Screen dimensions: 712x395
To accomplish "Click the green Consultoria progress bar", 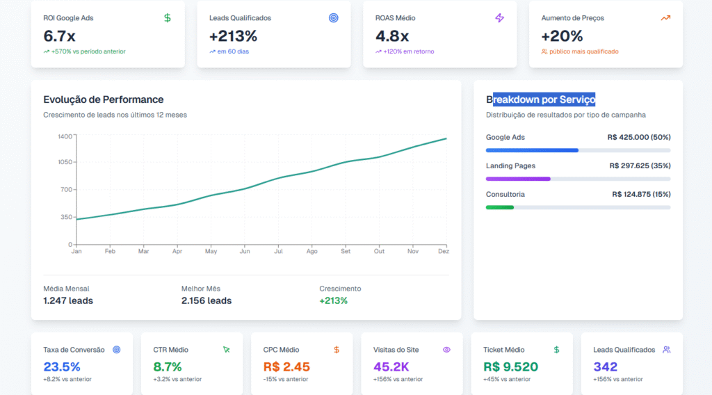I will pyautogui.click(x=499, y=207).
